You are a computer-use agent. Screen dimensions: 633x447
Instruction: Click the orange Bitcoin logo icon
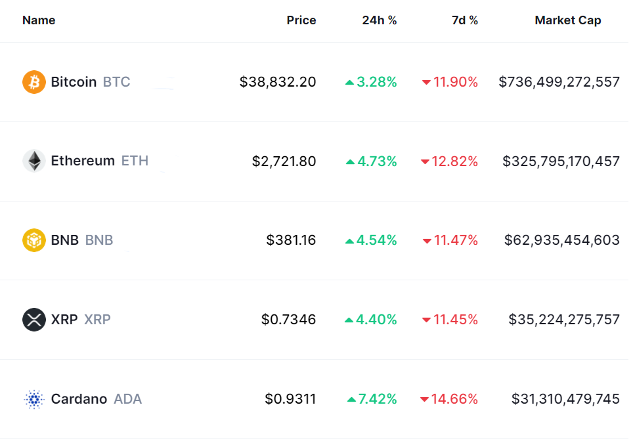click(34, 82)
